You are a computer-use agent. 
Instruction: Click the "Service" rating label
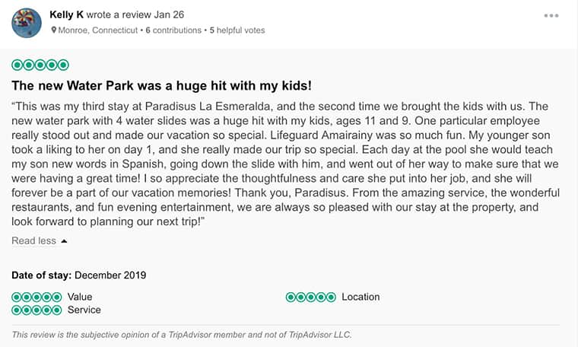[84, 310]
